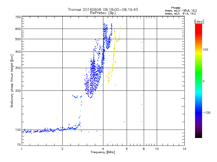The image size is (217, 162).
Task: Click the "Phases" heading text
Action: [x=175, y=8]
